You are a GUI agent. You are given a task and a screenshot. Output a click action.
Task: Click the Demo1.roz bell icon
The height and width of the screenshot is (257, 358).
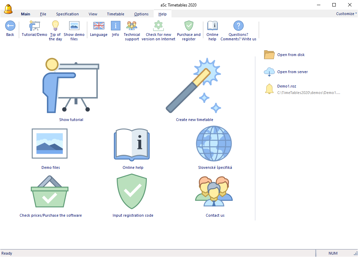(269, 89)
